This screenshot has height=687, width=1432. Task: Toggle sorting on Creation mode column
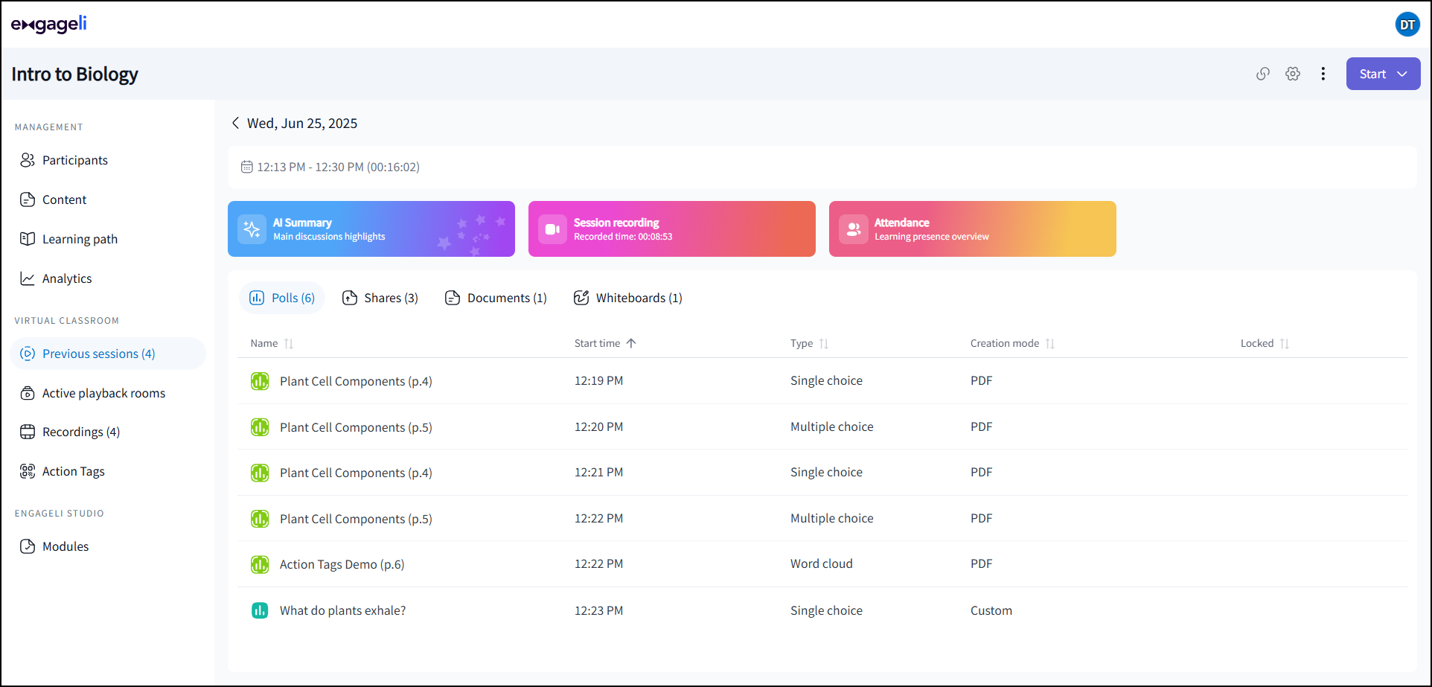[1049, 344]
